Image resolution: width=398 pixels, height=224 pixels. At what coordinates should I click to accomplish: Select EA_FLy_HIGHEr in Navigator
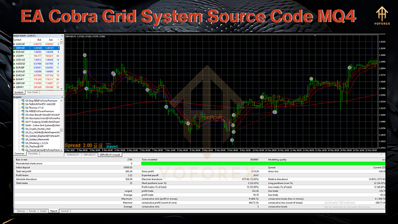pos(43,132)
